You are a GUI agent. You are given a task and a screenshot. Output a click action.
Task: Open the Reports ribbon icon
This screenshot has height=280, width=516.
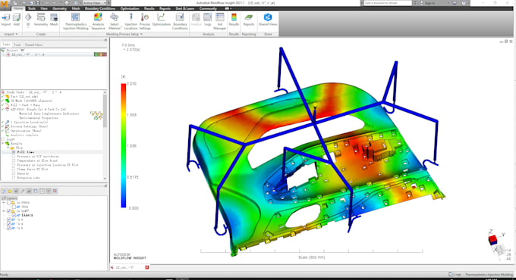pos(249,20)
